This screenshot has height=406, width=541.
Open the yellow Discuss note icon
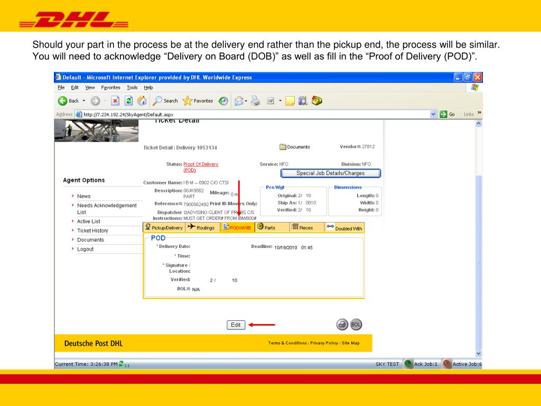290,101
